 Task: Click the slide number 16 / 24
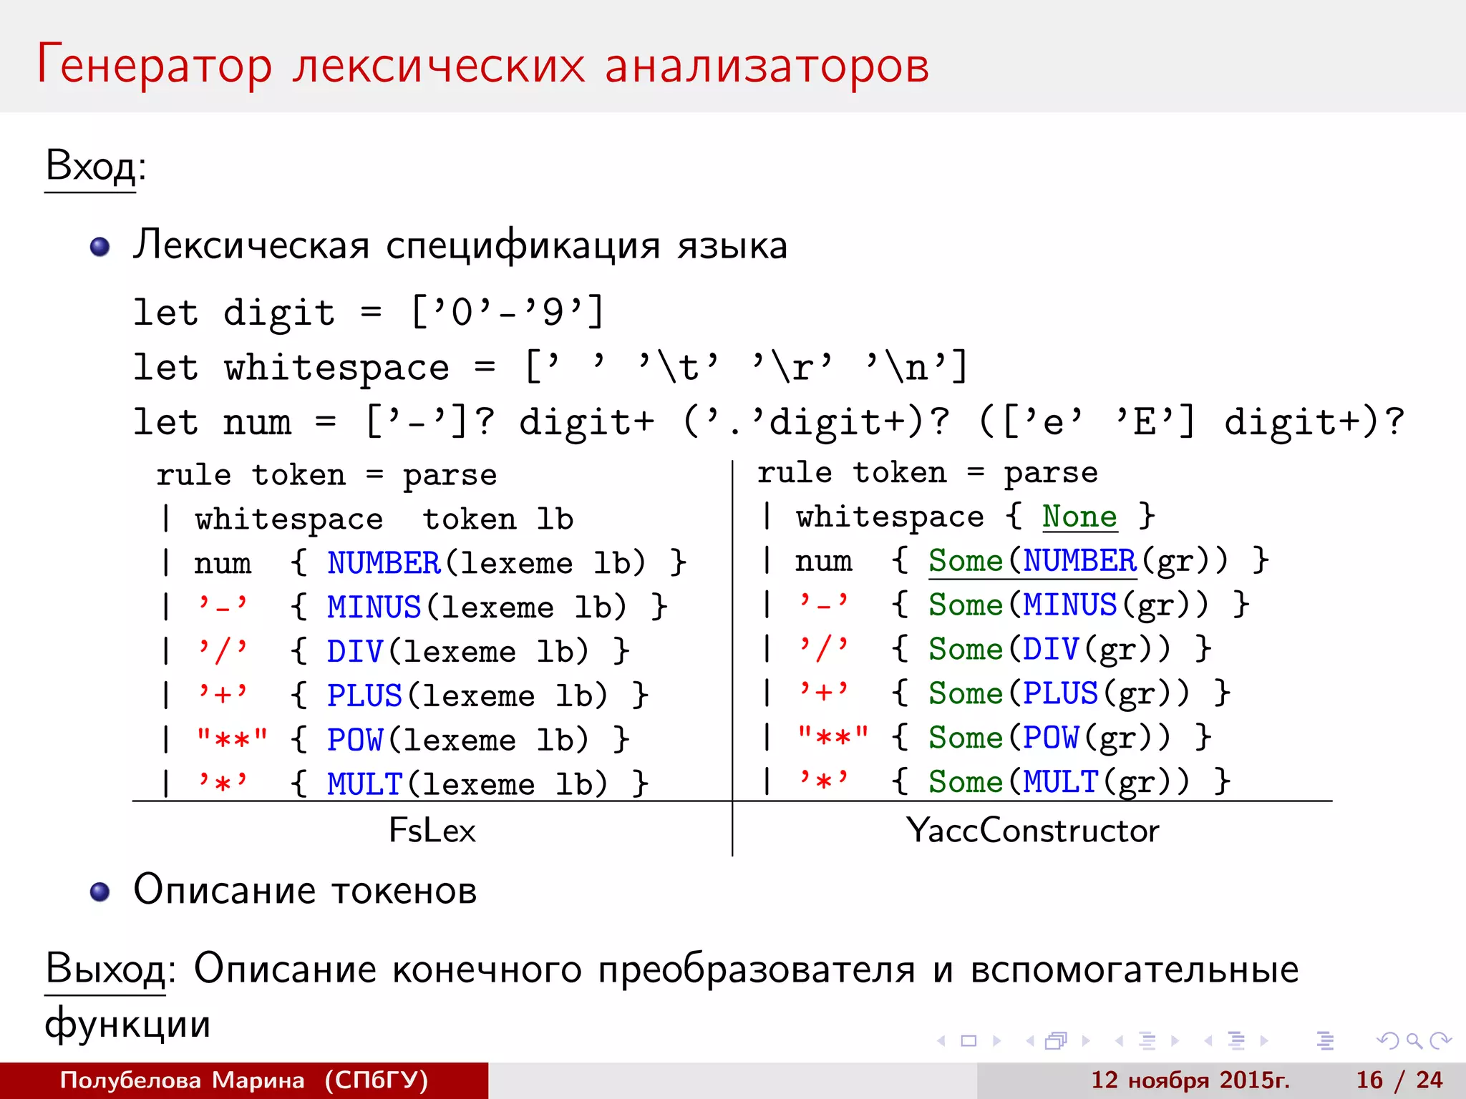(x=1399, y=1080)
